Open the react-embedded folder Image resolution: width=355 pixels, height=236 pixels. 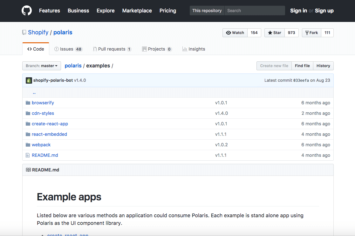click(49, 134)
